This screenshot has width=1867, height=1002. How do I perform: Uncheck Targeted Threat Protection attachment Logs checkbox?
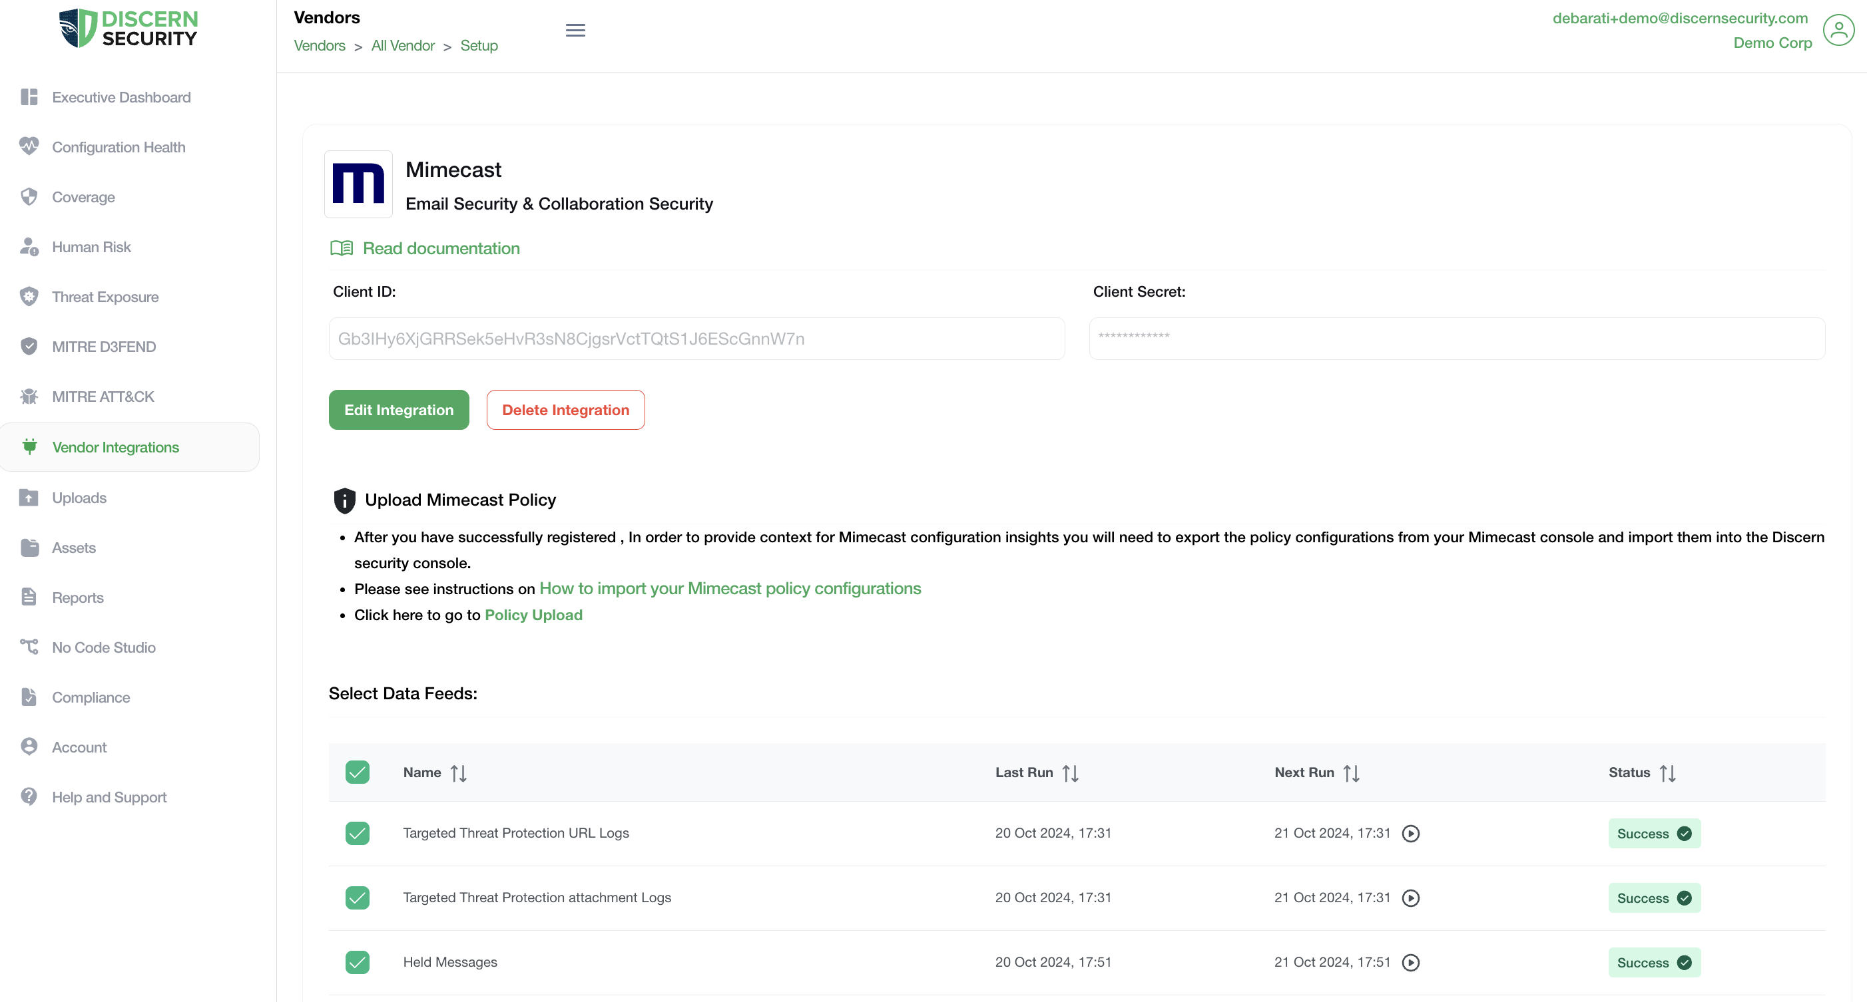pyautogui.click(x=358, y=898)
